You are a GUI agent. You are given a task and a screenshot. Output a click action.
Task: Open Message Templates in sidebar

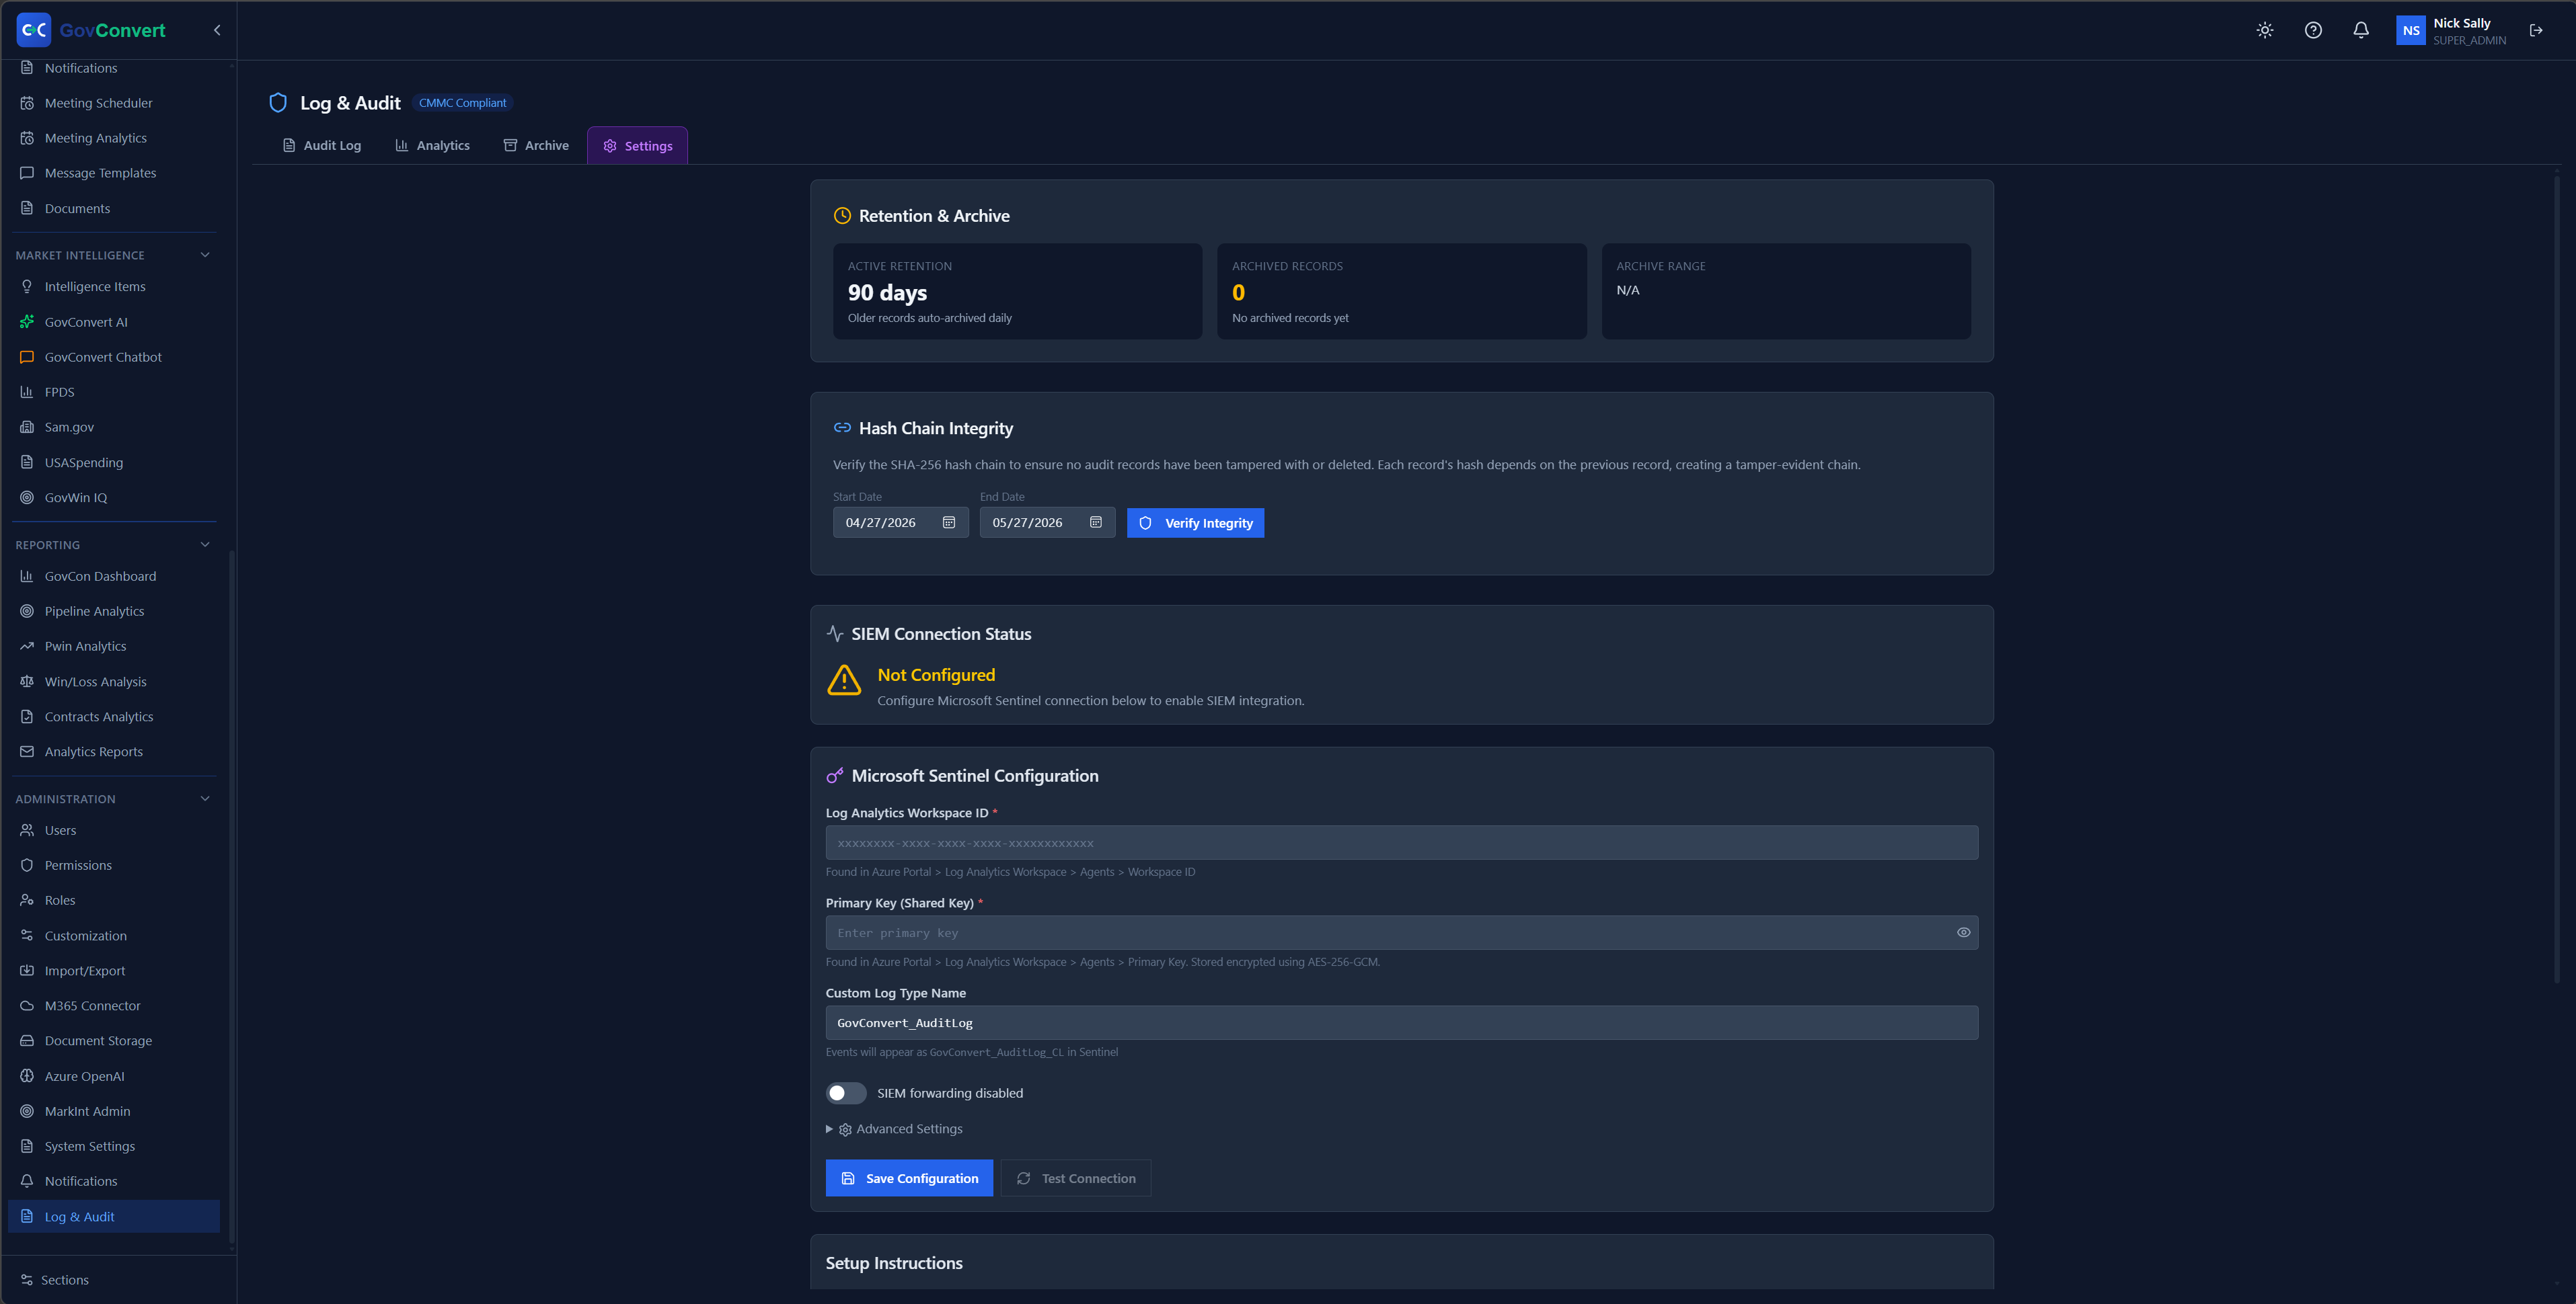[114, 173]
